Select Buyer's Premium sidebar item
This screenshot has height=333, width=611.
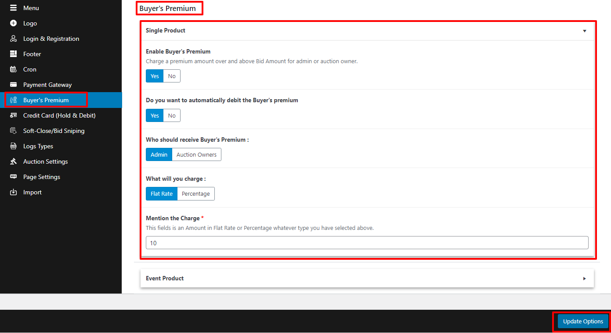(x=61, y=100)
